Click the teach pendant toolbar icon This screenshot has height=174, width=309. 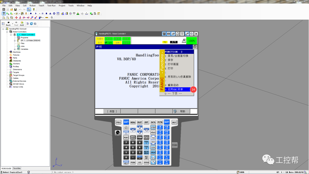coord(4,14)
